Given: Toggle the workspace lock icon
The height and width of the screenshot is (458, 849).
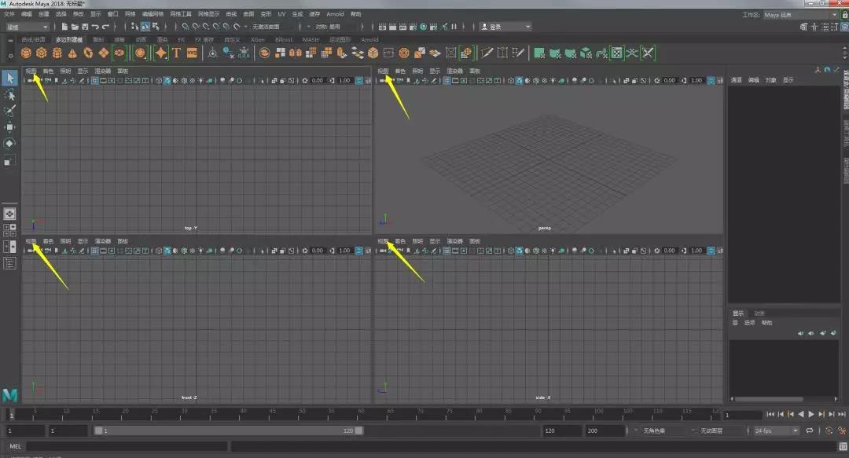Looking at the screenshot, I should pos(843,14).
